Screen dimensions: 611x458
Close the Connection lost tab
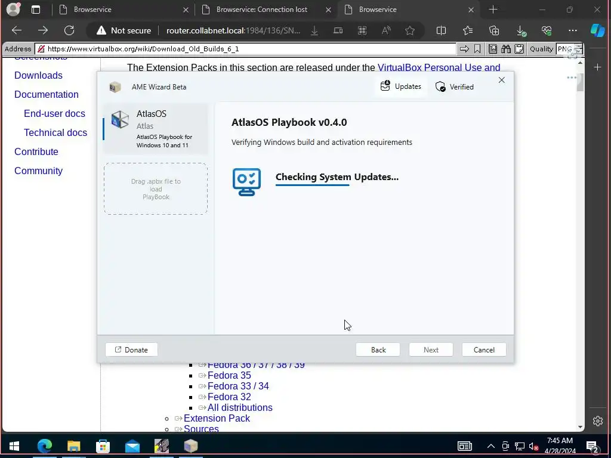(x=329, y=10)
